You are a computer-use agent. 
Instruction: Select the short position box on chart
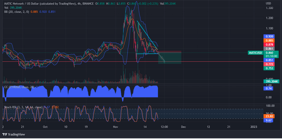pos(170,57)
